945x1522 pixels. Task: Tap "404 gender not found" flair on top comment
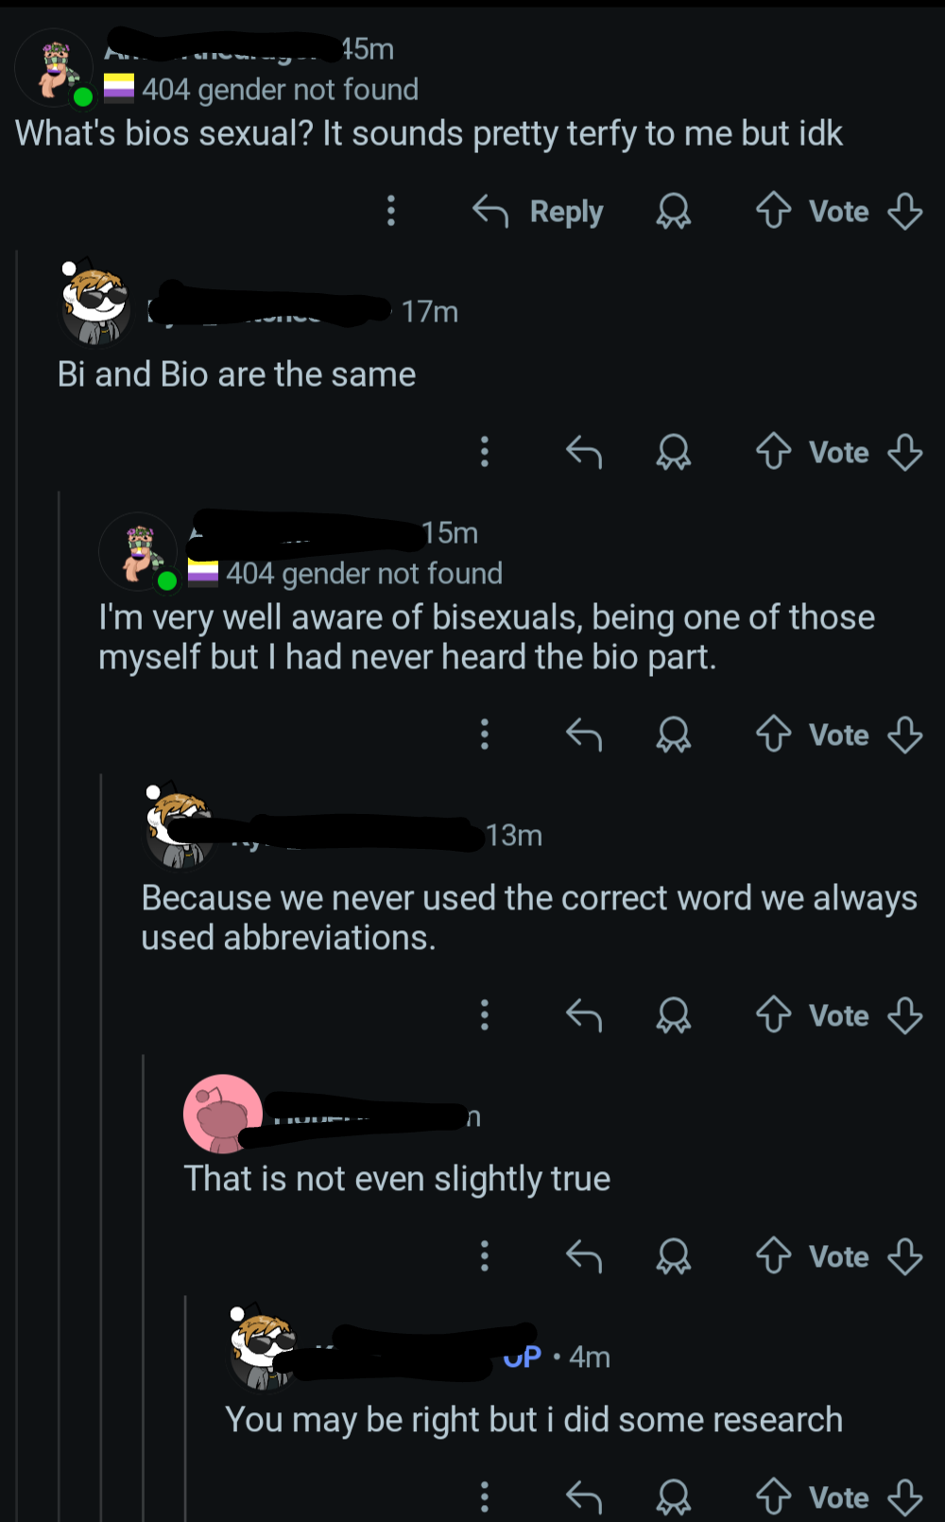click(x=261, y=90)
